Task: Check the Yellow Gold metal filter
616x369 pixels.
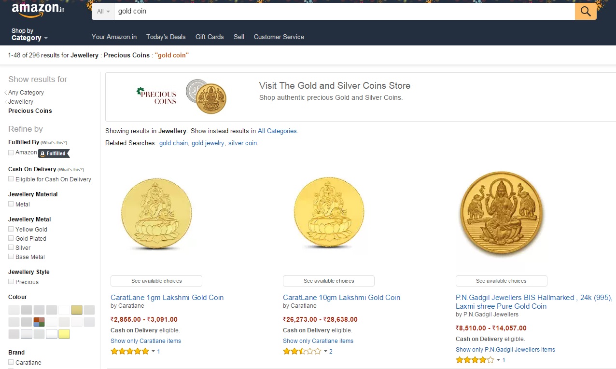Action: [x=11, y=229]
